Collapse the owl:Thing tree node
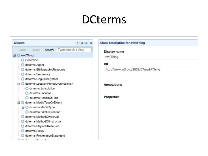208x156 pixels. tap(14, 55)
